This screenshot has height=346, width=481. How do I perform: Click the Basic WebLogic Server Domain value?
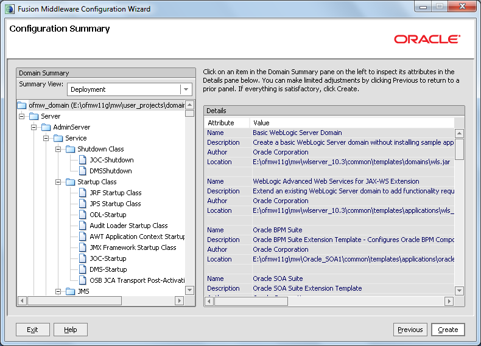click(x=297, y=133)
